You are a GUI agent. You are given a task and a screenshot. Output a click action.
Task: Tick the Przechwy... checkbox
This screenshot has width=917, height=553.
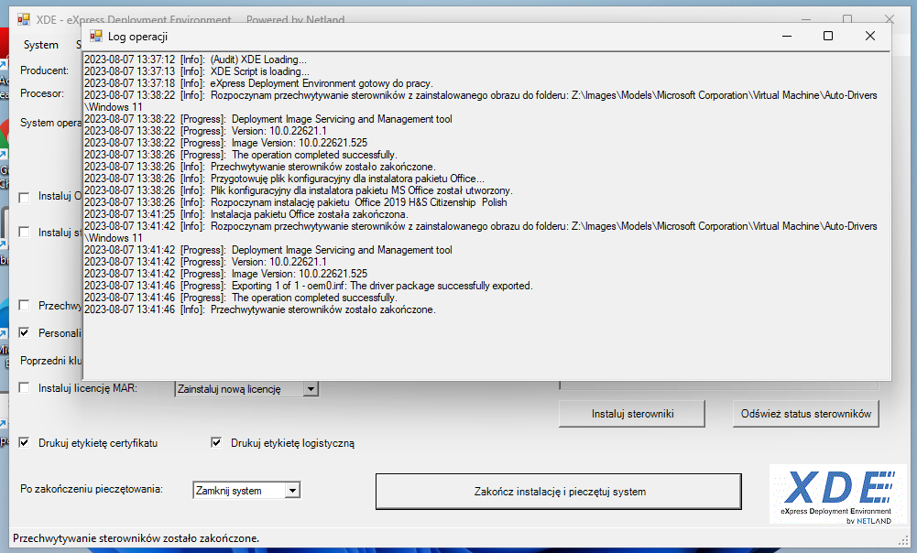(24, 306)
